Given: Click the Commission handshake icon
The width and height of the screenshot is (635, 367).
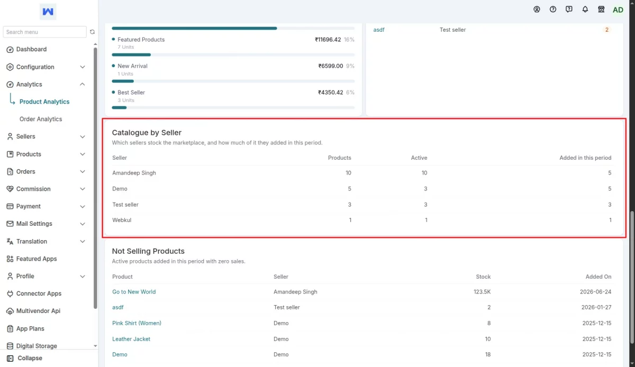Looking at the screenshot, I should tap(10, 189).
